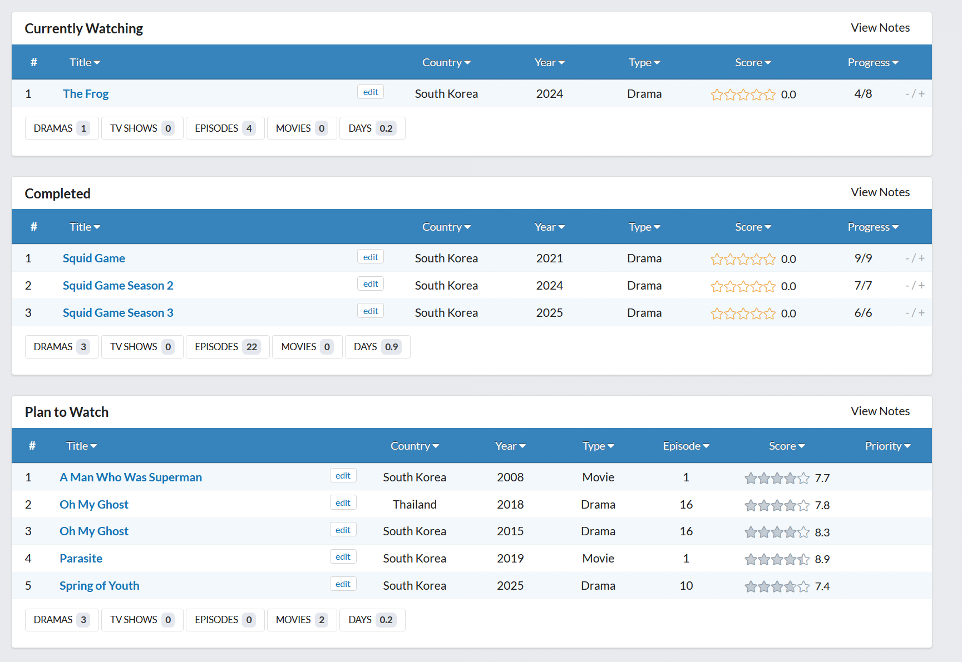Click TV SHOWS 0 stat under Plan to Watch

(x=142, y=620)
